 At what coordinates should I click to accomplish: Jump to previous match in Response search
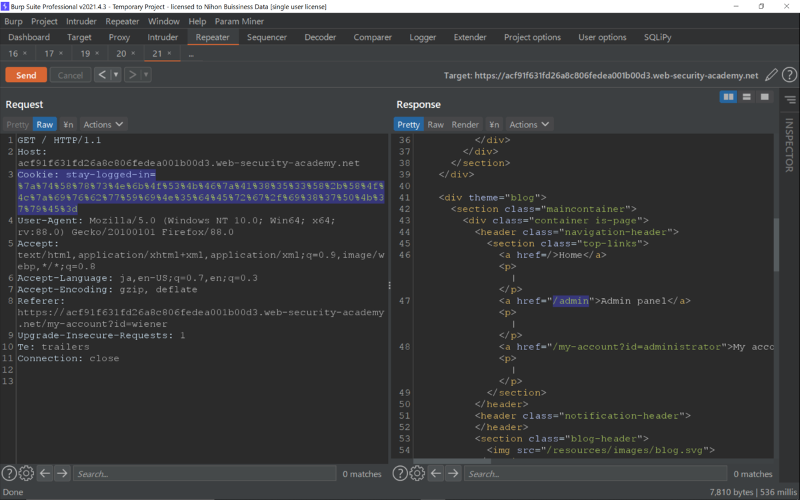(436, 473)
